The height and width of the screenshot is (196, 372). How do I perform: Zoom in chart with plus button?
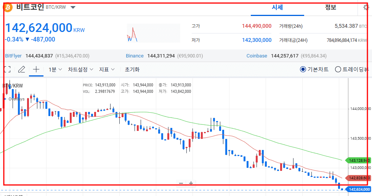191,183
